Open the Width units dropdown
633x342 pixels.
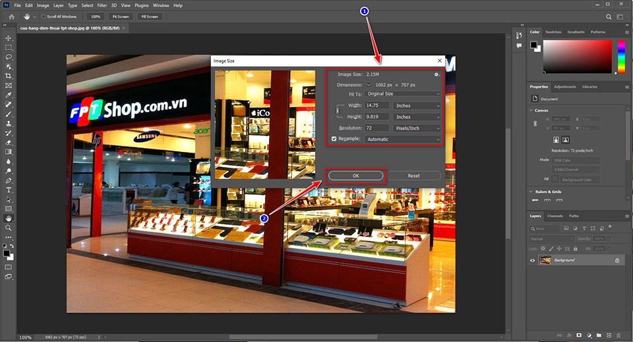(x=417, y=105)
